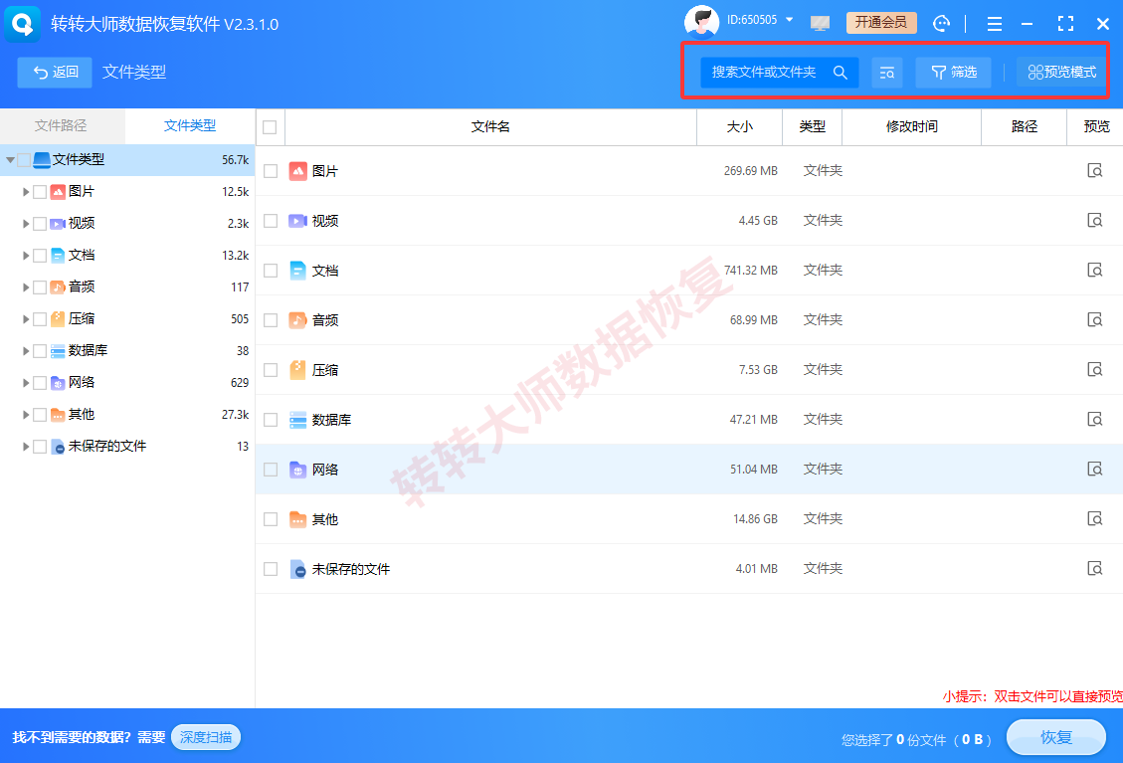Click the 数据库 icon in file list
The height and width of the screenshot is (763, 1123).
[x=298, y=420]
